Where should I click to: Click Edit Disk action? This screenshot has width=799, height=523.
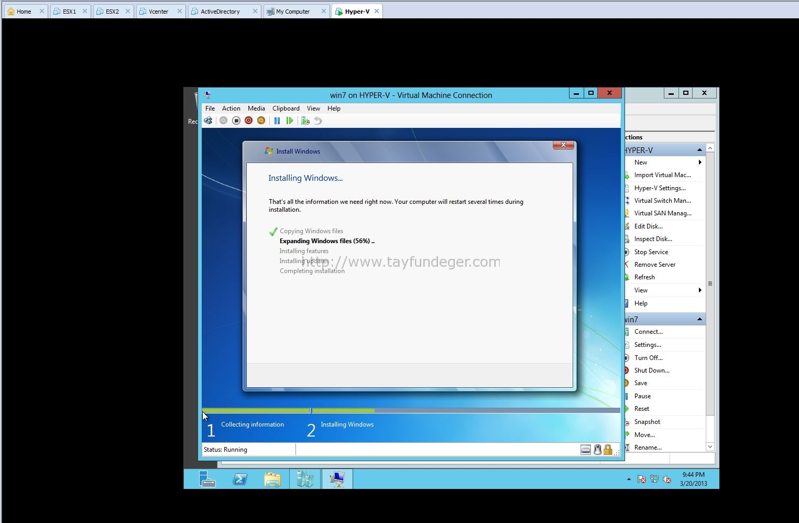click(648, 226)
